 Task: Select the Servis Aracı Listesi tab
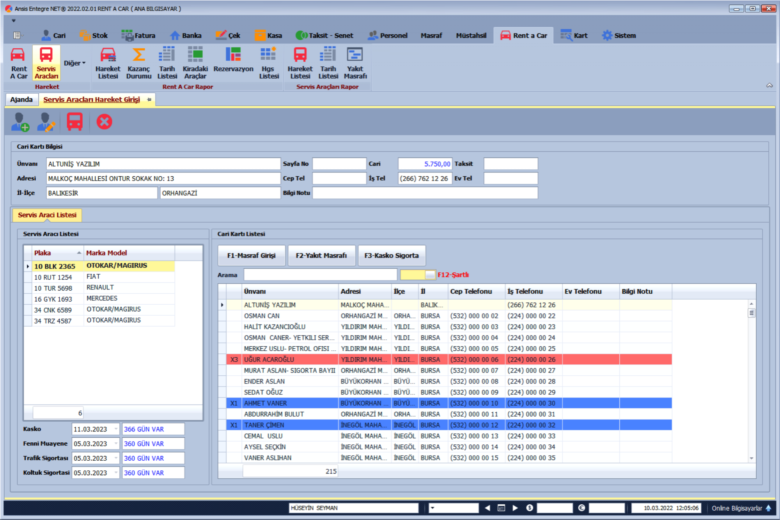(47, 215)
